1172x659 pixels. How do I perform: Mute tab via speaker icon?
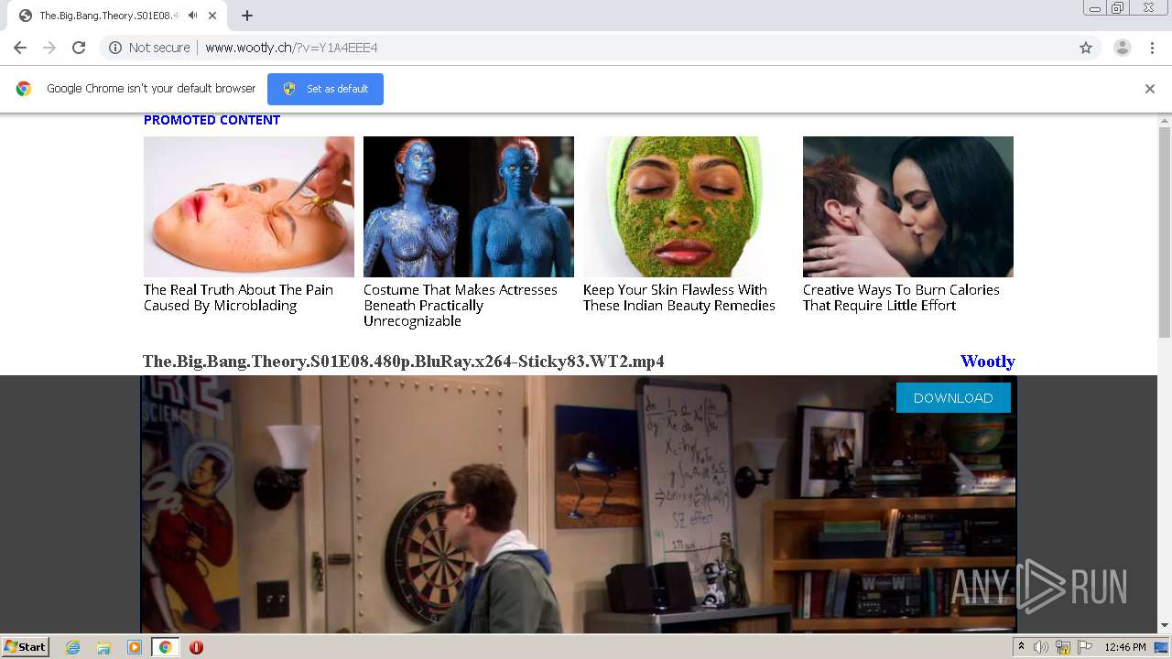click(193, 16)
